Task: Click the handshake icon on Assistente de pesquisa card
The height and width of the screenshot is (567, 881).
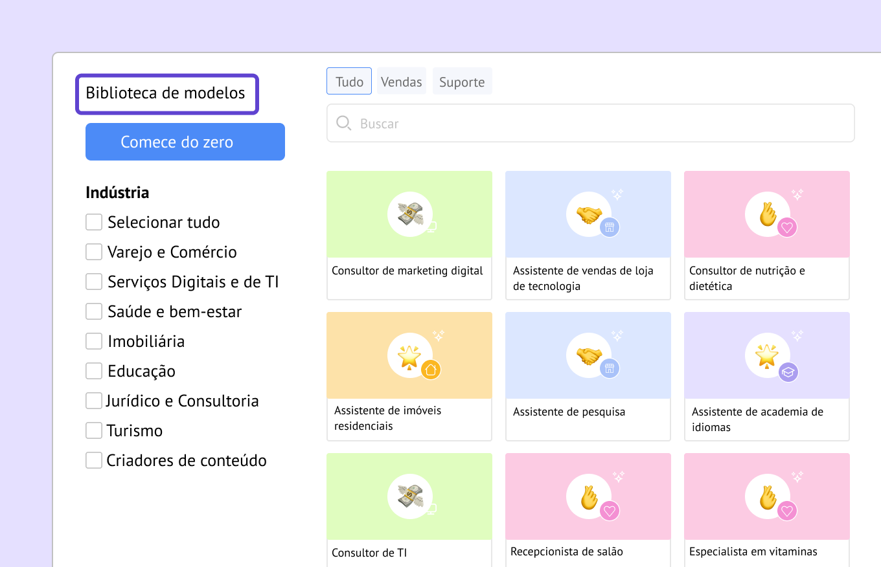Action: (588, 355)
